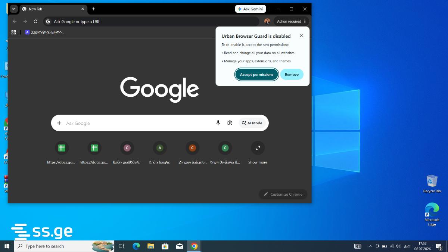Open the network icon in system tray
Viewport: 448px width, 252px height.
click(x=391, y=246)
